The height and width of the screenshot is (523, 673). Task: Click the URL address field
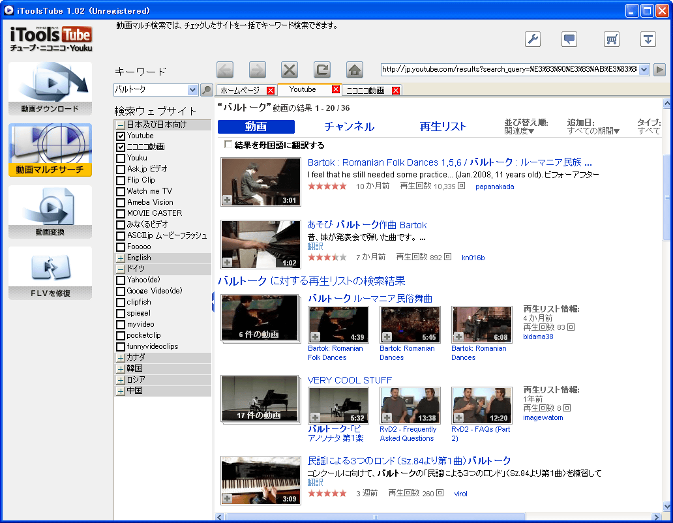click(x=509, y=70)
